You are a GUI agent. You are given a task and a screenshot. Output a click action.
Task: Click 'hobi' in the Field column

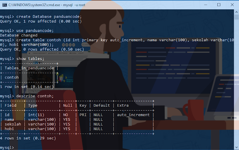pos(9,129)
